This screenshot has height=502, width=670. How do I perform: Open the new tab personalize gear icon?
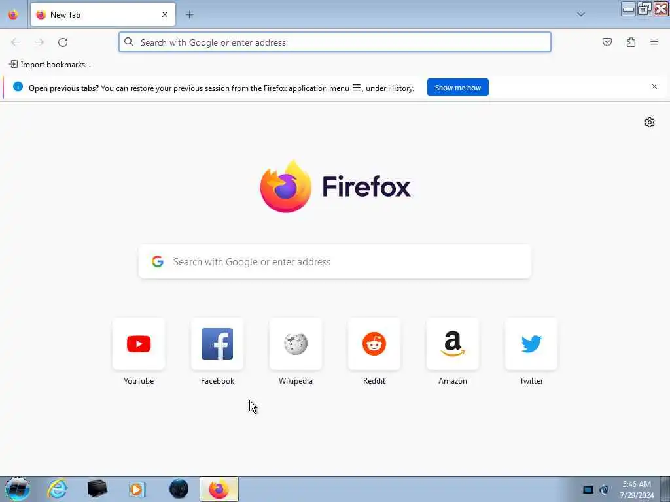point(650,122)
